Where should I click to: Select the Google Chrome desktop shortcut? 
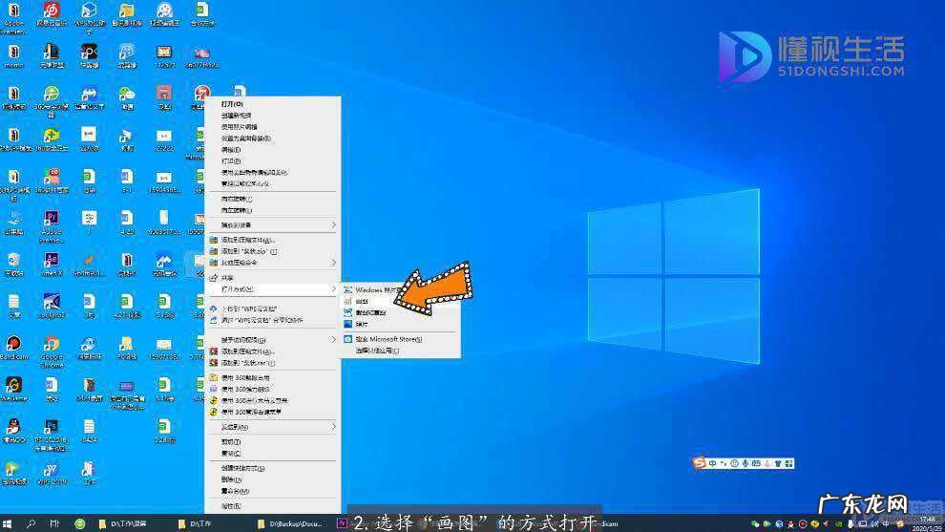(52, 344)
